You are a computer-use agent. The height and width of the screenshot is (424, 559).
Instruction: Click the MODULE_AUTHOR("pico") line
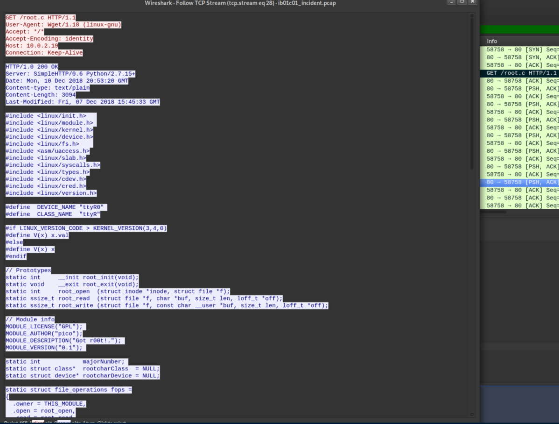44,333
